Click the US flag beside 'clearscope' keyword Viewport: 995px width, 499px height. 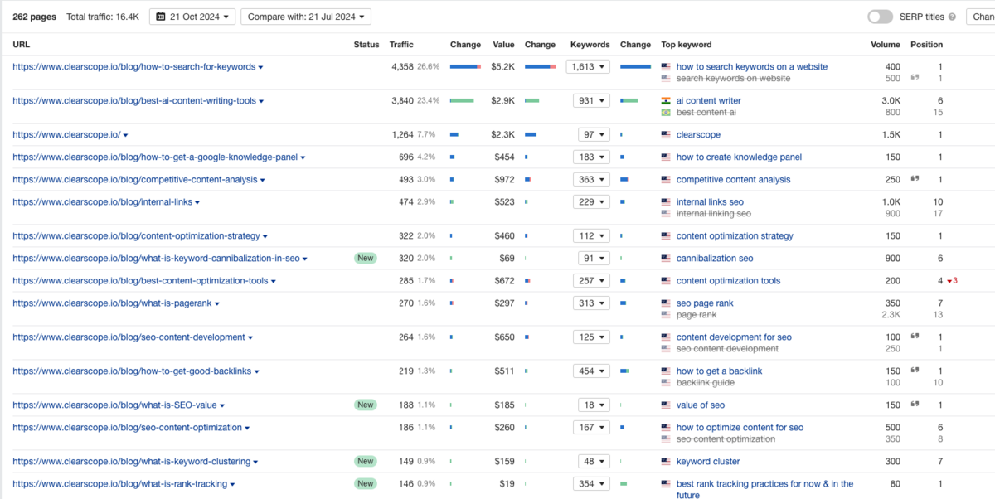666,135
